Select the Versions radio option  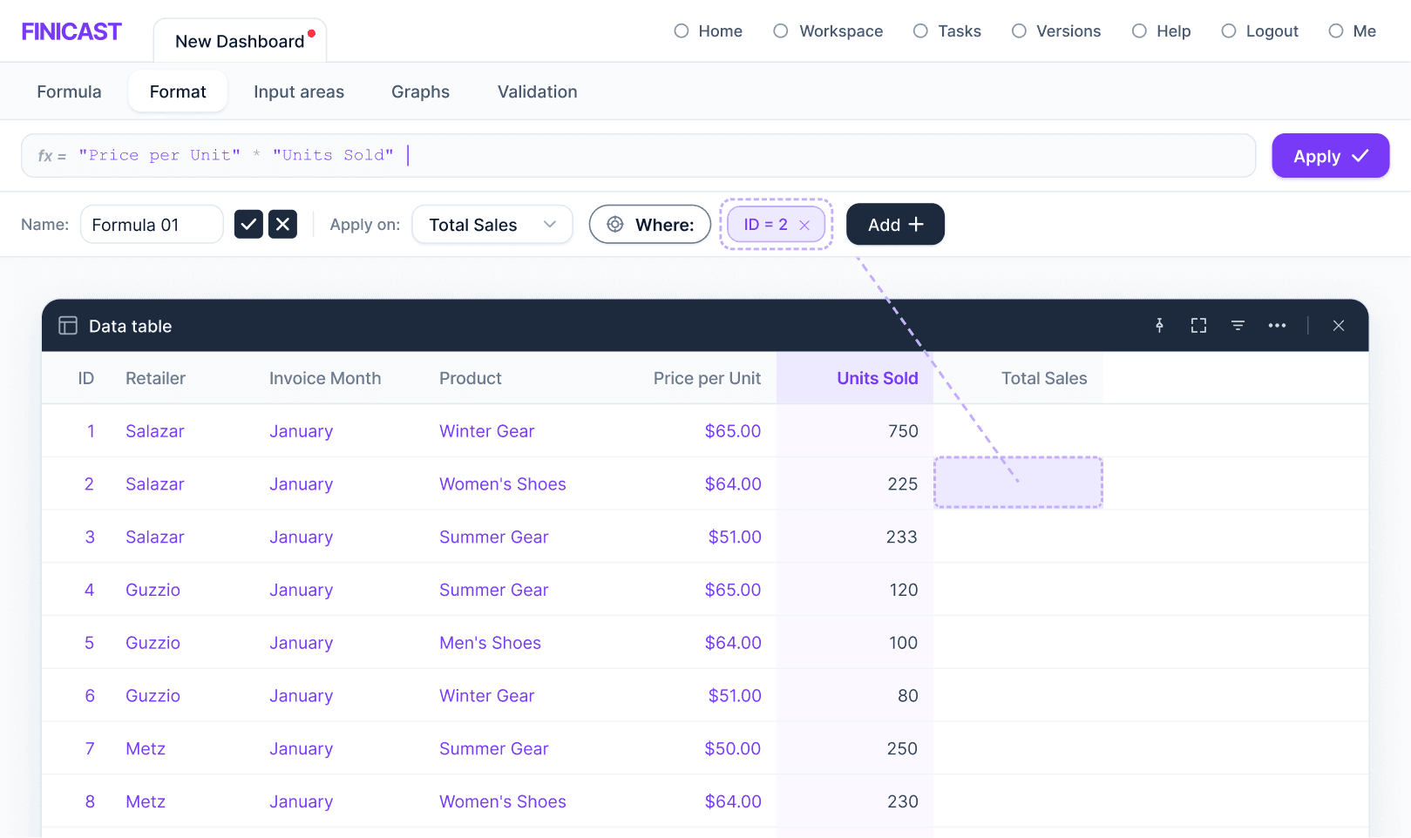click(1019, 31)
